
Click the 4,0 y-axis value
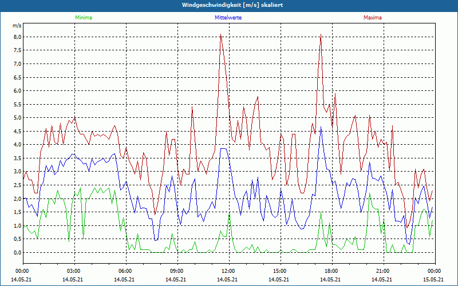point(18,145)
